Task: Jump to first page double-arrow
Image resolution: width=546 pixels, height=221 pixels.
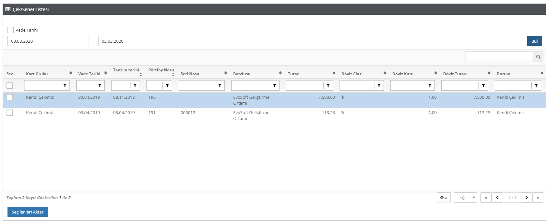Action: 486,198
